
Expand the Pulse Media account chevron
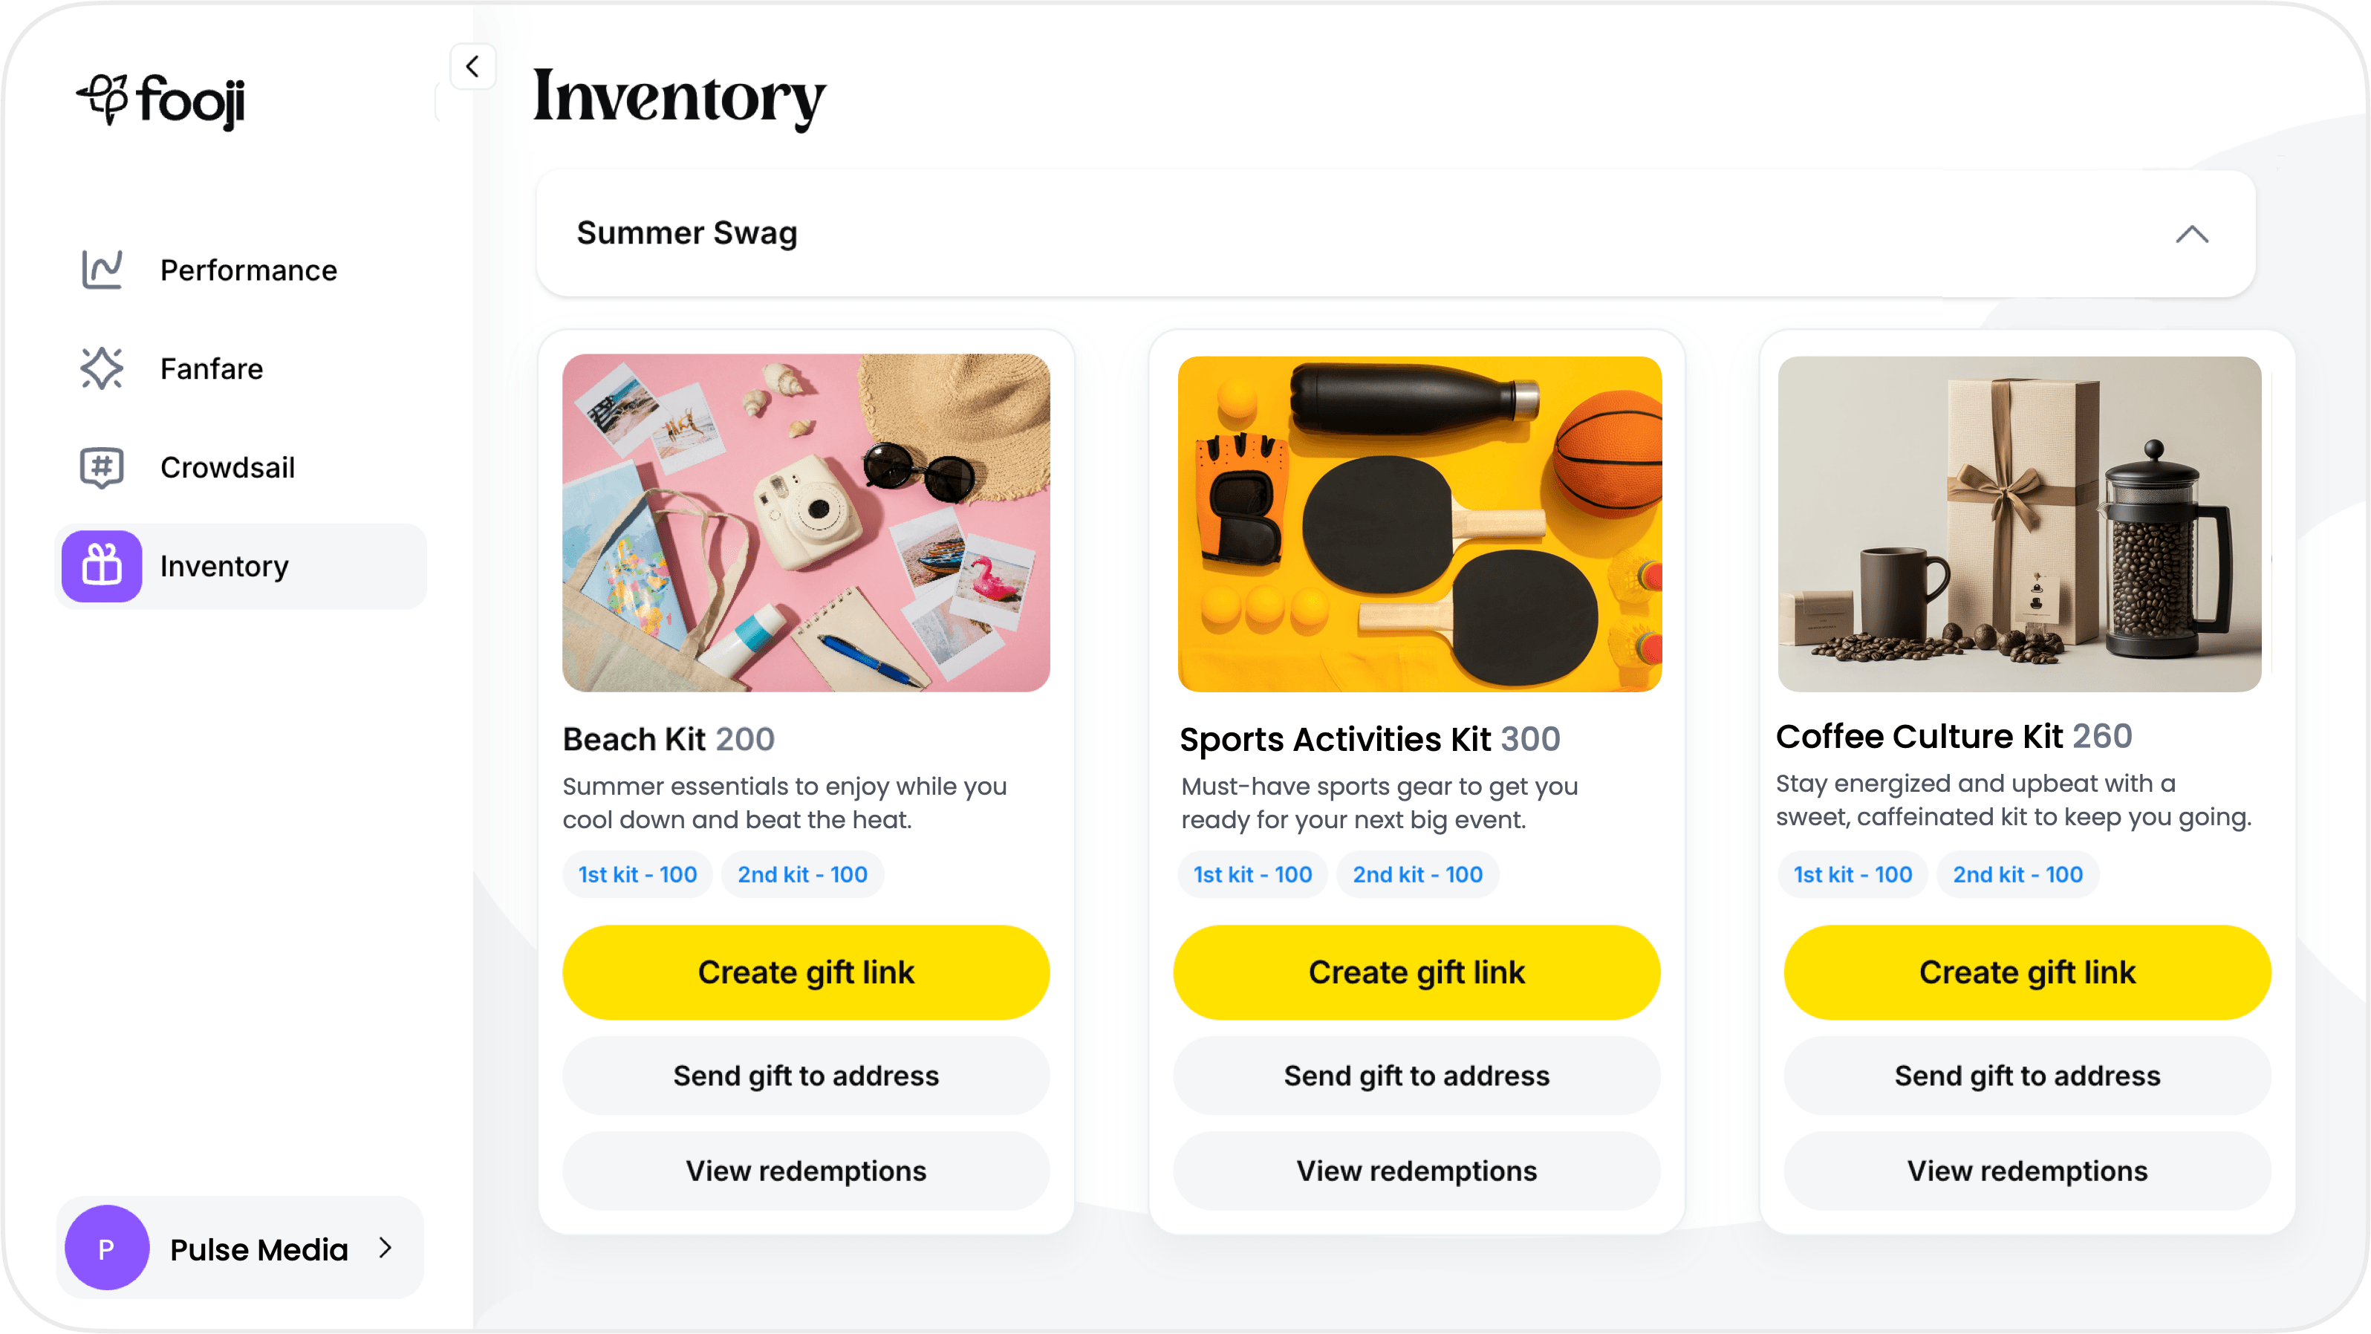386,1247
